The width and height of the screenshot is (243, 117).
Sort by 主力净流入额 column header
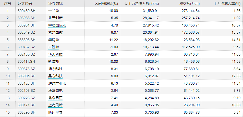[x=142, y=4]
